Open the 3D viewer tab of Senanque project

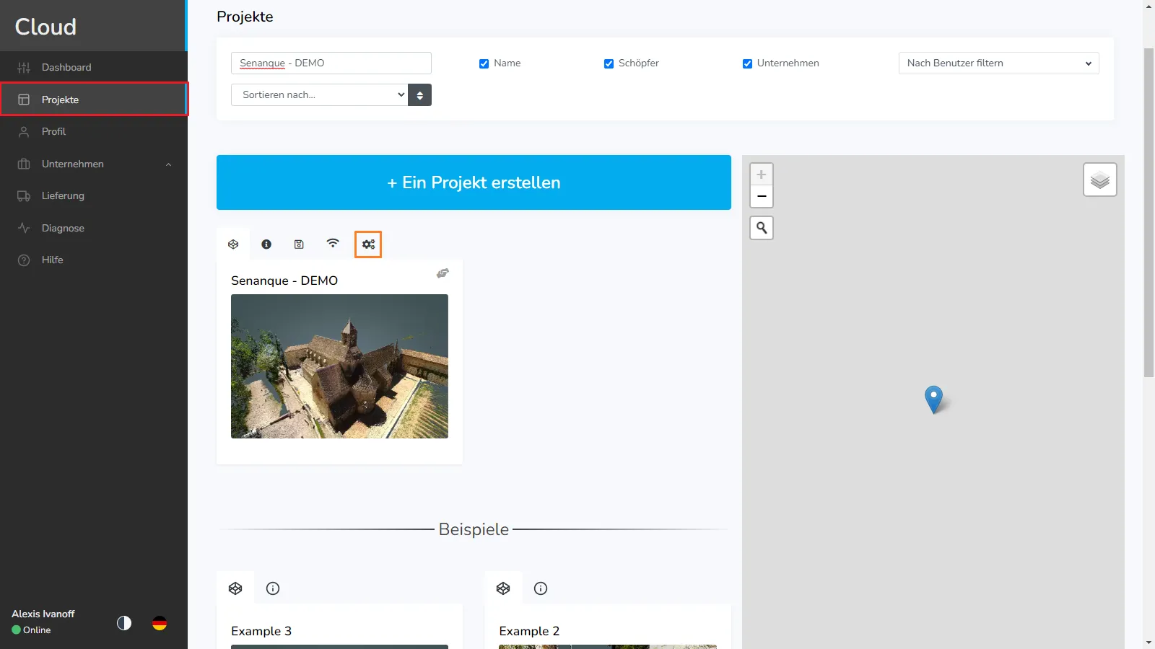(233, 244)
